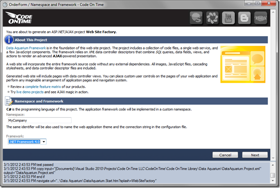Click the About This Project info icon

(9, 40)
